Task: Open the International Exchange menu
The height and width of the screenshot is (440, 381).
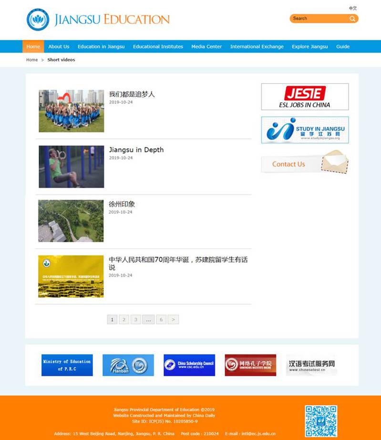Action: click(257, 47)
